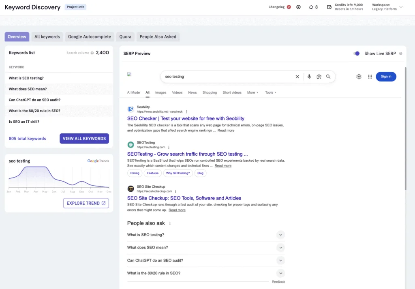Expand the 'What does SEO mean?' answer
This screenshot has width=415, height=289.
pyautogui.click(x=280, y=247)
